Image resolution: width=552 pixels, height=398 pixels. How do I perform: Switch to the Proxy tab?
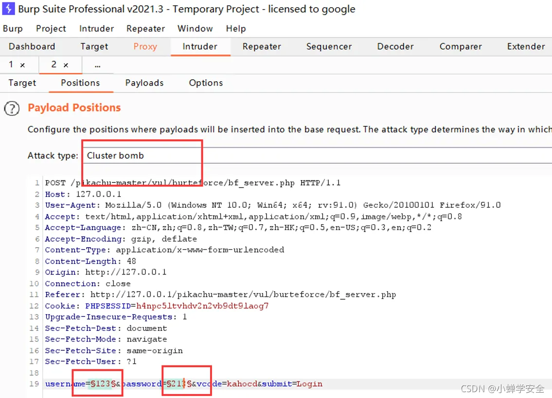click(x=145, y=47)
